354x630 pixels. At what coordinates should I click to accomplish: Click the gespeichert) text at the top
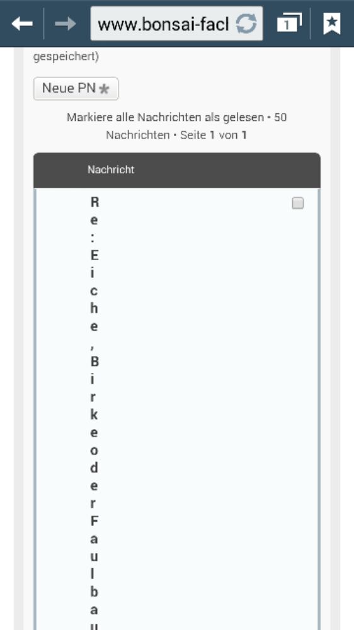[66, 57]
